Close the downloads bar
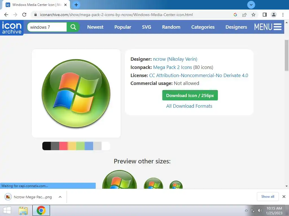 tap(284, 197)
